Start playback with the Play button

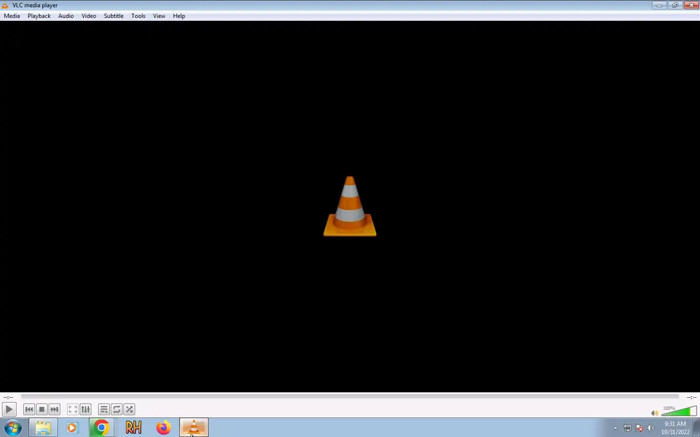coord(9,409)
